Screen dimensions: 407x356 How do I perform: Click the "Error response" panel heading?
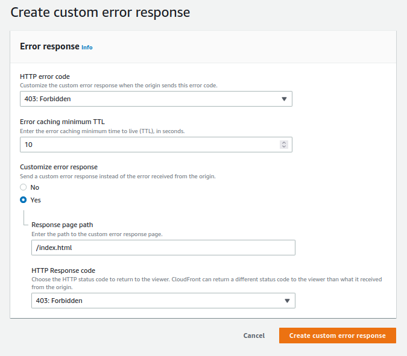point(49,46)
